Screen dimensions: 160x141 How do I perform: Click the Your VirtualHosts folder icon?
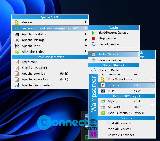pyautogui.click(x=103, y=79)
